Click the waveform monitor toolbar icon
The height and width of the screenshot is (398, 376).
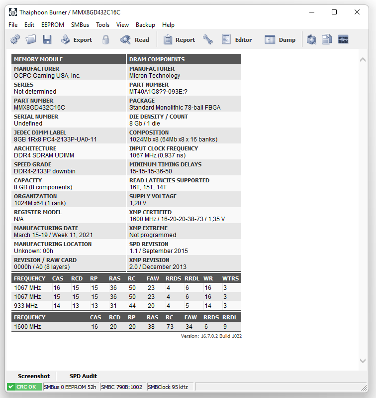pos(343,39)
